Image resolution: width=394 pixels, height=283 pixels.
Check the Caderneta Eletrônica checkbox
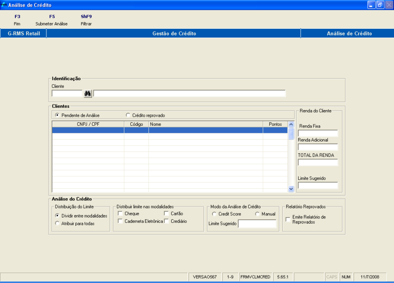point(120,221)
